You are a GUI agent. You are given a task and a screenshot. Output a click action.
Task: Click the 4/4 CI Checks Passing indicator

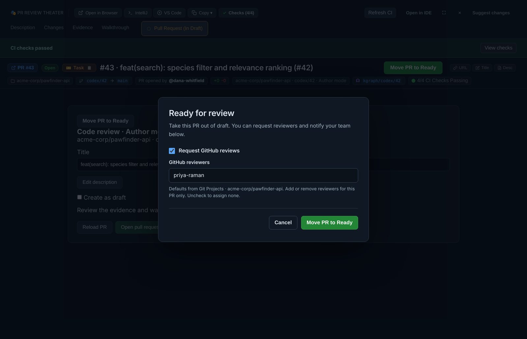(x=440, y=81)
